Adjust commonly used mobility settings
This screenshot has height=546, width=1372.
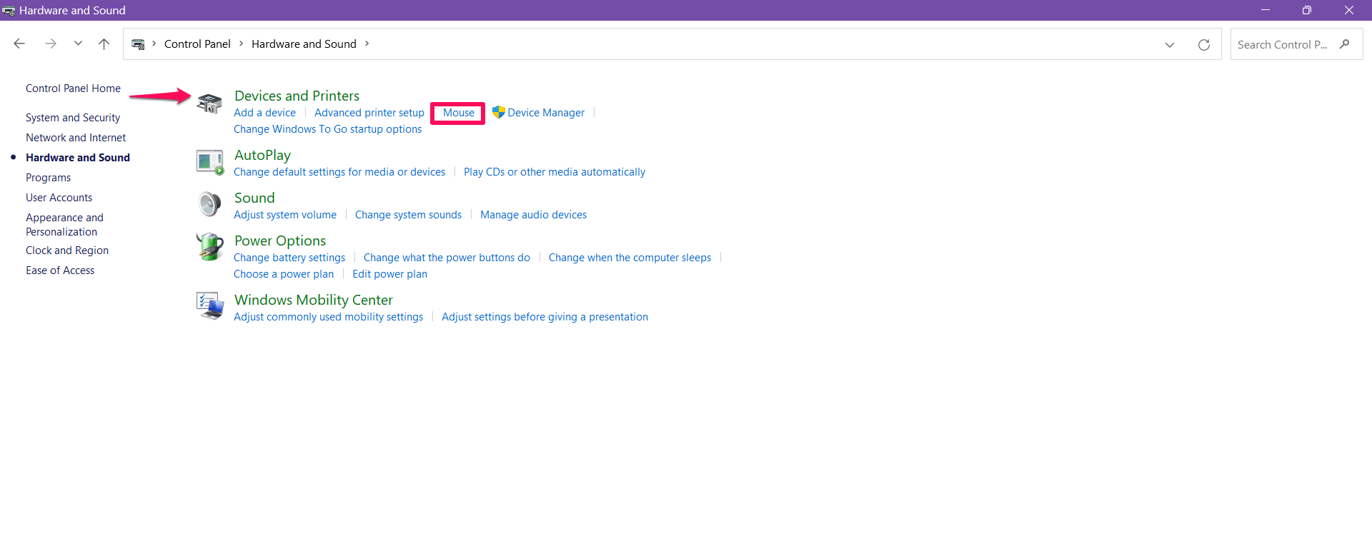click(328, 317)
